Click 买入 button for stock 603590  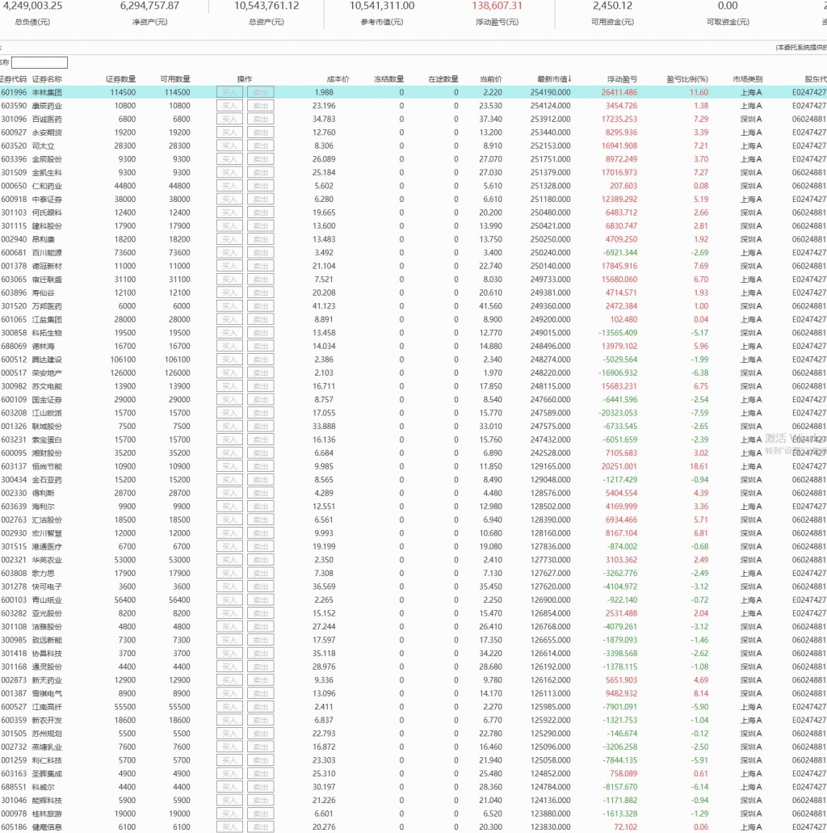tap(229, 106)
